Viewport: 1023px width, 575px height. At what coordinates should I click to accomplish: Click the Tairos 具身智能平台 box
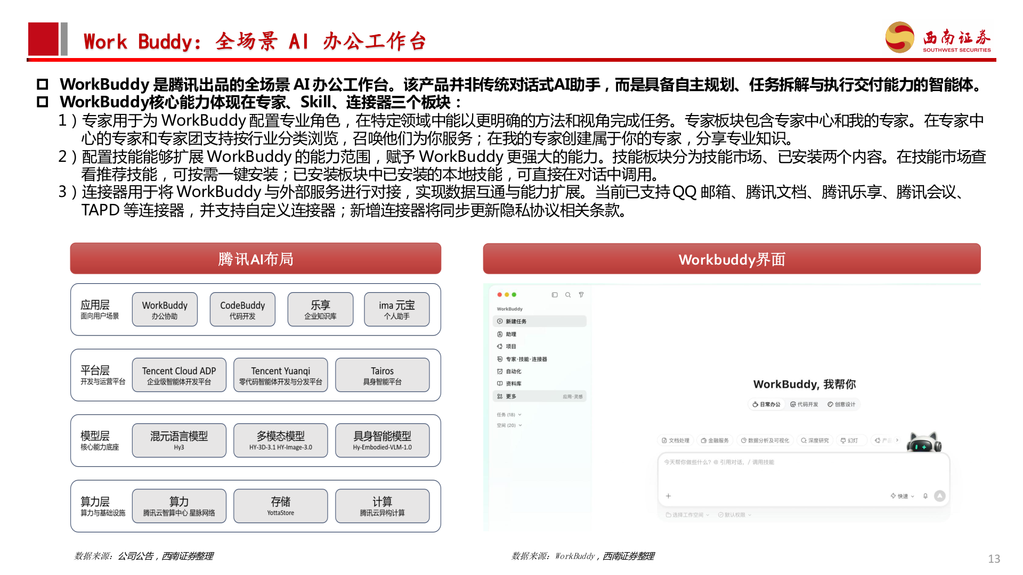[x=383, y=375]
